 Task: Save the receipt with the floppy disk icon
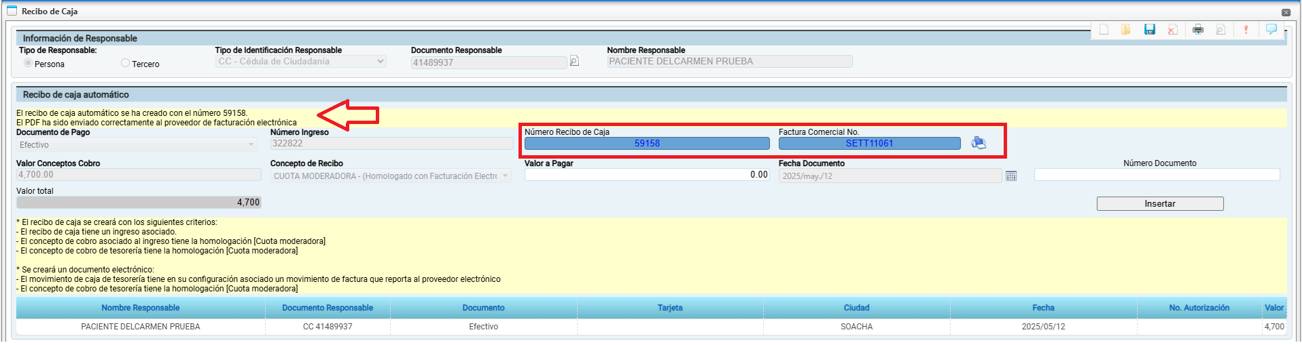point(1150,30)
